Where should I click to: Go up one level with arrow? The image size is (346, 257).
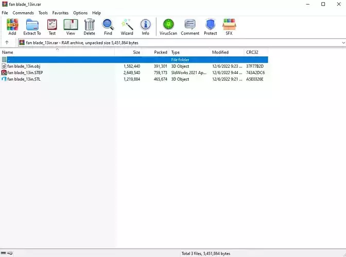coord(7,43)
